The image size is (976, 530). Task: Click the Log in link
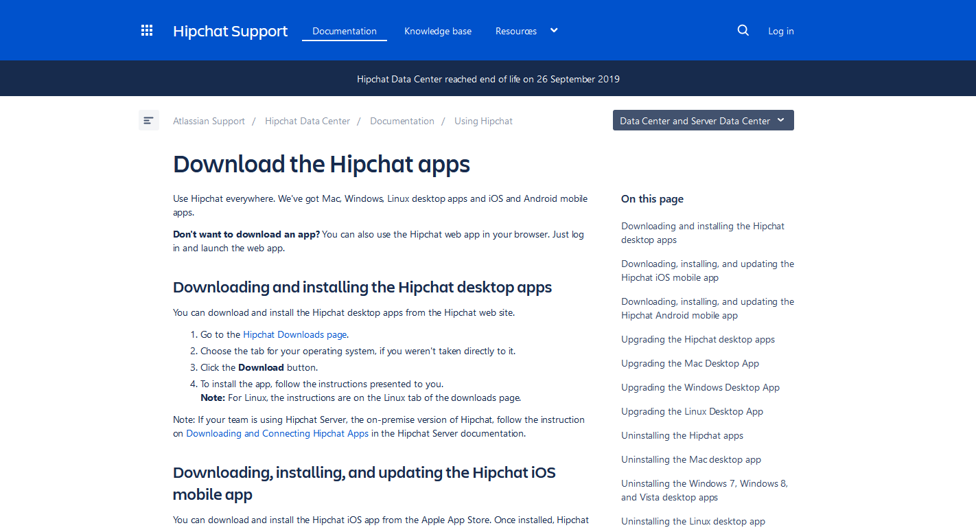point(781,31)
